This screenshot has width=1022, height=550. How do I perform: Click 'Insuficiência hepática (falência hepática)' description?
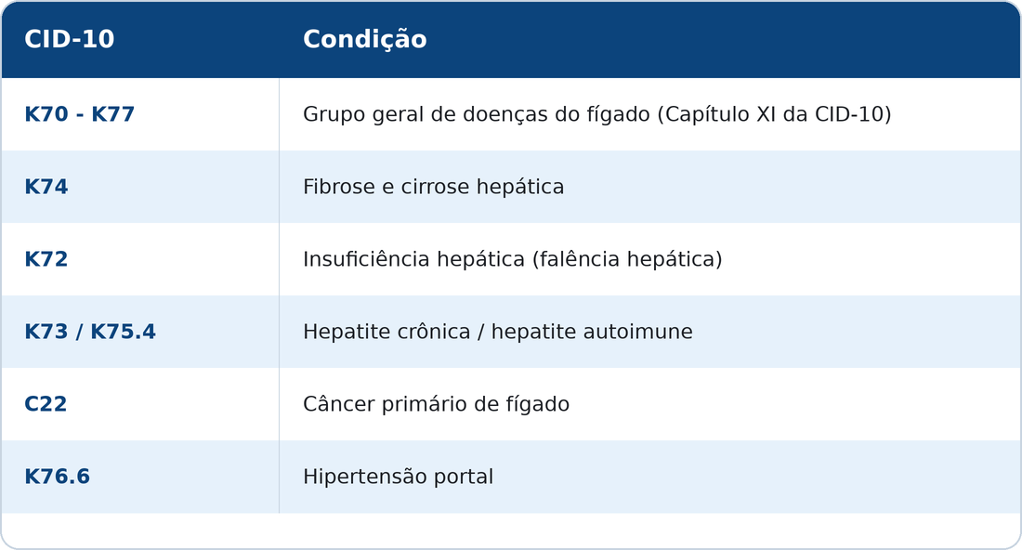point(512,259)
